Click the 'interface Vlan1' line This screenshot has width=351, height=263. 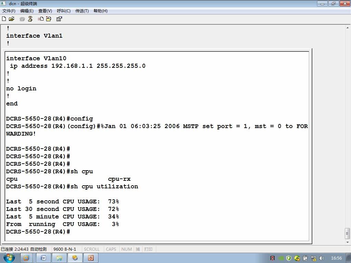tap(34, 36)
